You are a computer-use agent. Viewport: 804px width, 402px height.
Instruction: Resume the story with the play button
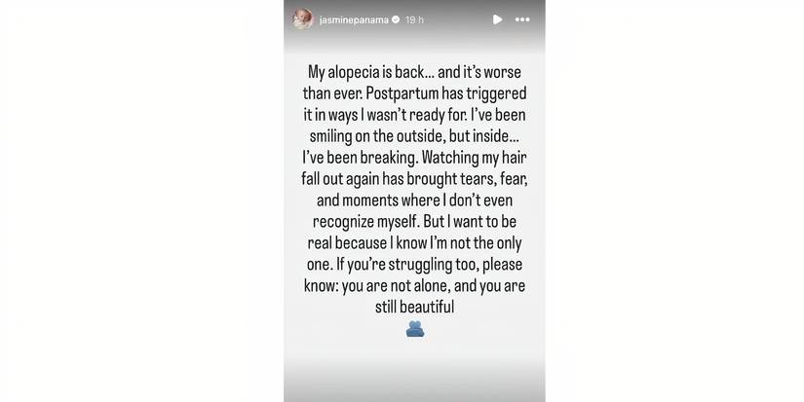pyautogui.click(x=497, y=19)
